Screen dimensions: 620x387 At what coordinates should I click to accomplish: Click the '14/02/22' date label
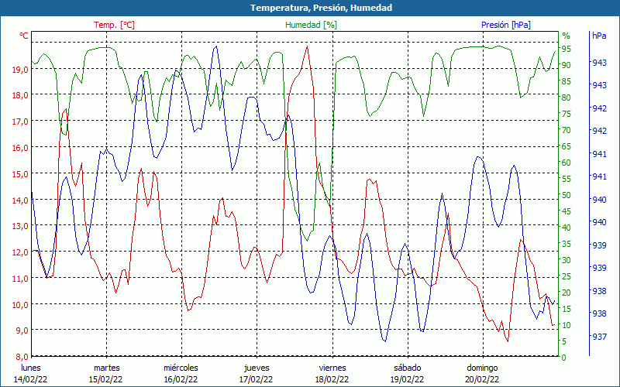[x=30, y=379]
